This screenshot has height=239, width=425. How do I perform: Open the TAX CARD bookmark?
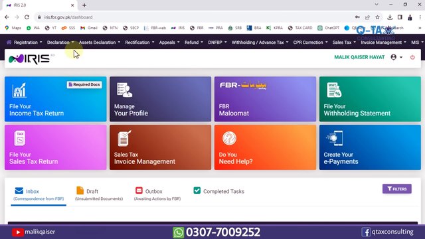pyautogui.click(x=300, y=28)
